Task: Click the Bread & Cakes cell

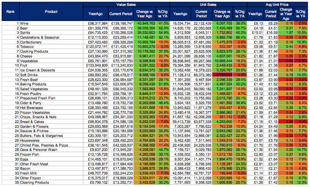Action: (x=51, y=122)
